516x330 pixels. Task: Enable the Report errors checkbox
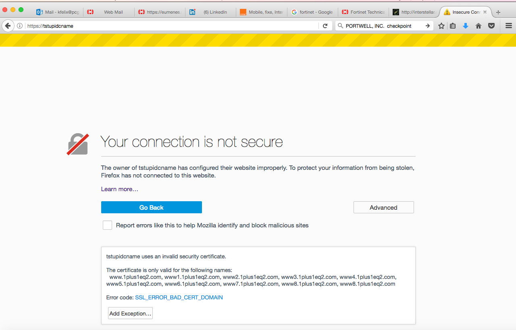click(x=107, y=225)
